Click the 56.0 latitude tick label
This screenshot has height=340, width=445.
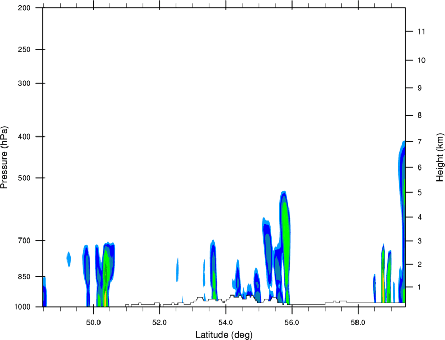click(x=292, y=323)
